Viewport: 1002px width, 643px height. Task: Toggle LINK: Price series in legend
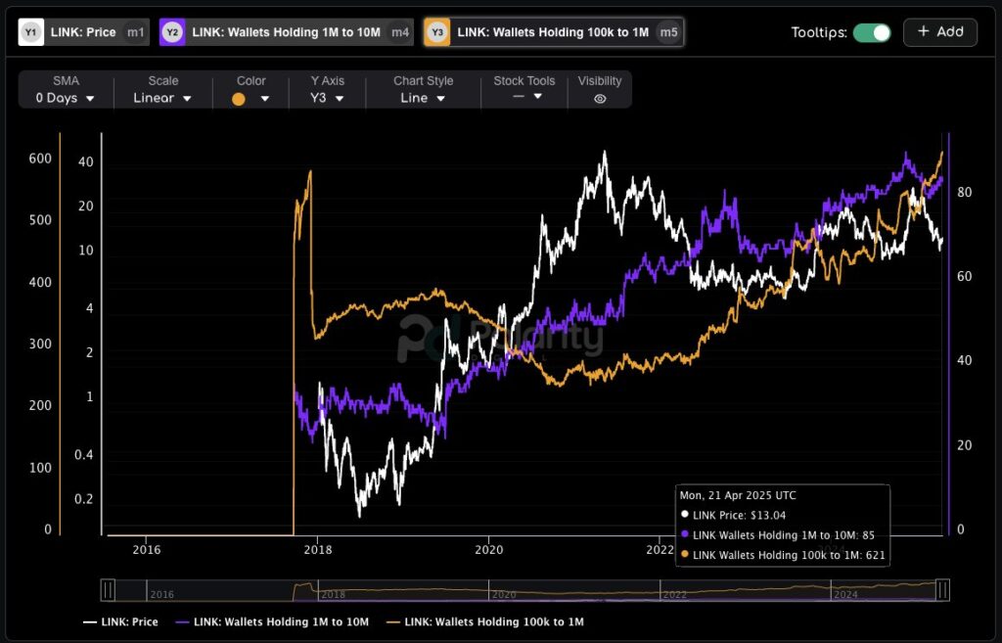coord(120,621)
